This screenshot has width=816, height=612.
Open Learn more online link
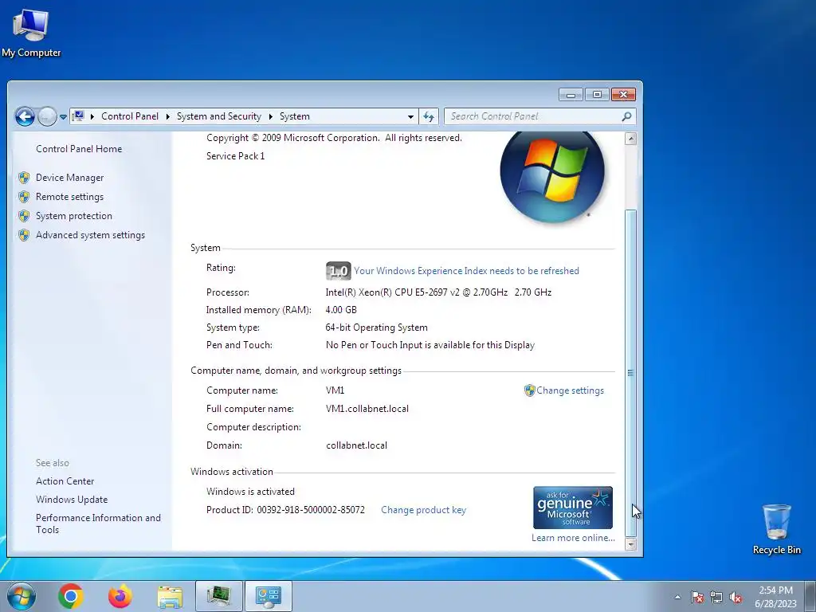coord(573,538)
